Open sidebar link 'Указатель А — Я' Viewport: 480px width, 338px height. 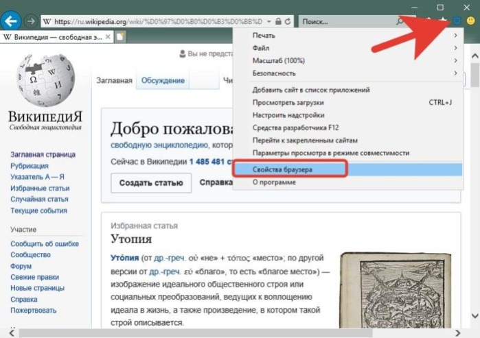(37, 177)
